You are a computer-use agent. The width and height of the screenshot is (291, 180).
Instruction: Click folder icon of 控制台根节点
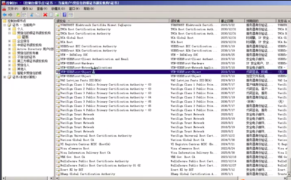click(5, 21)
